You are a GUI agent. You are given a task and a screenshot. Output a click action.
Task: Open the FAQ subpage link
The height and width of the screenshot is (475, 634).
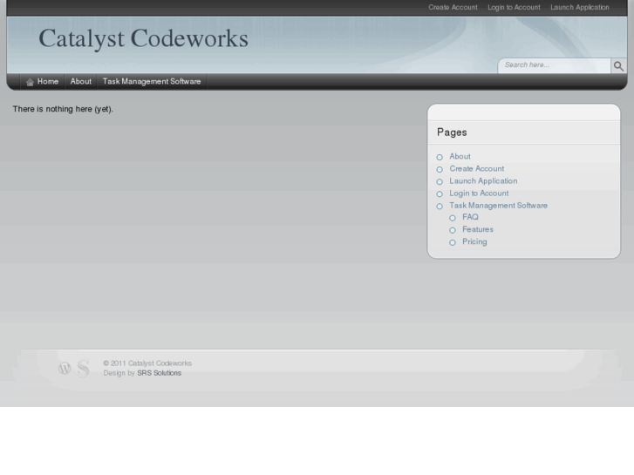[470, 217]
